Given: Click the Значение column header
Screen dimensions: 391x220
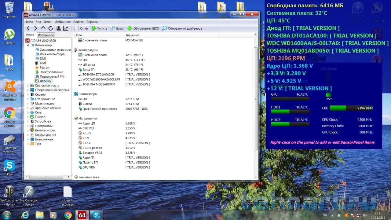Looking at the screenshot, I should tap(132, 35).
